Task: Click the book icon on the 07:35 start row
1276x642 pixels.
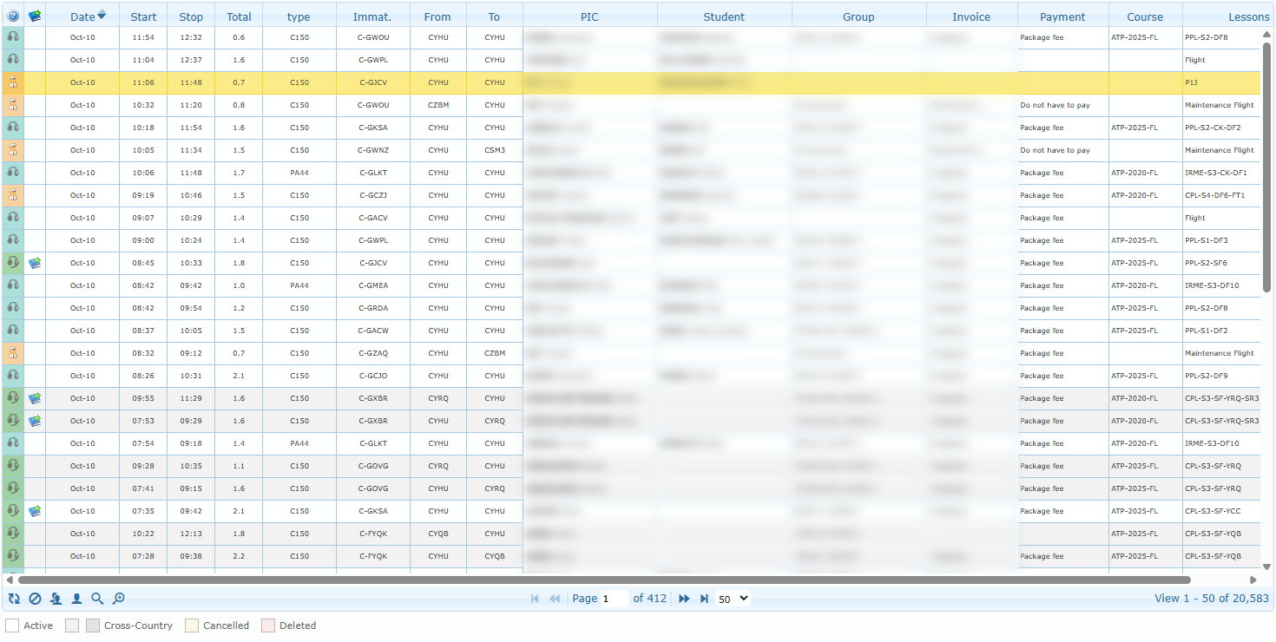Action: (x=35, y=511)
